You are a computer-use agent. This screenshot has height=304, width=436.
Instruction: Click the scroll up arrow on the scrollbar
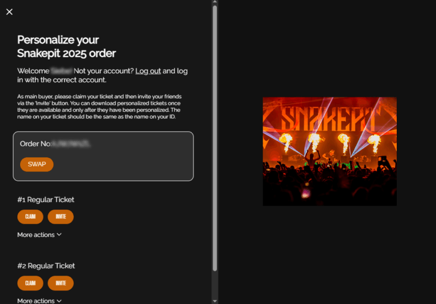pyautogui.click(x=215, y=3)
